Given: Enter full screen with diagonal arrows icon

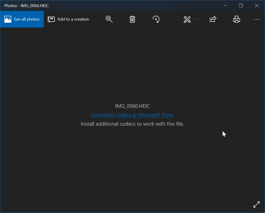Looking at the screenshot, I should (256, 204).
